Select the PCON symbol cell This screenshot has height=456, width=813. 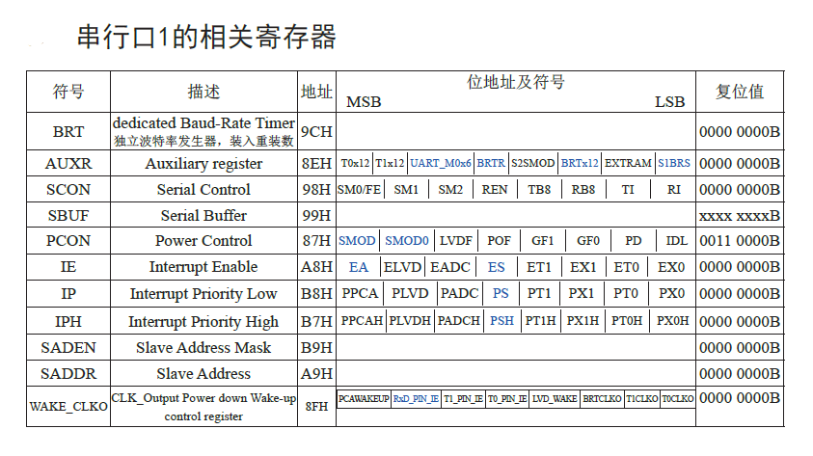[x=68, y=241]
